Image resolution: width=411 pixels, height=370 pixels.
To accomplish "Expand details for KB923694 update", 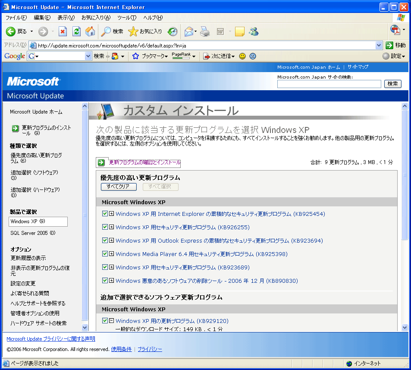I will 111,240.
